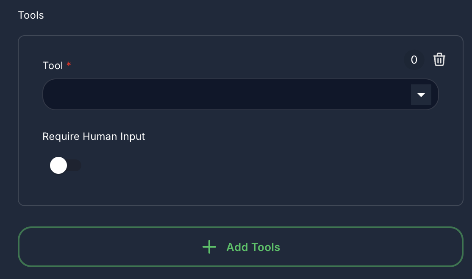The height and width of the screenshot is (279, 472).
Task: Click the Tools section header
Action: (31, 15)
